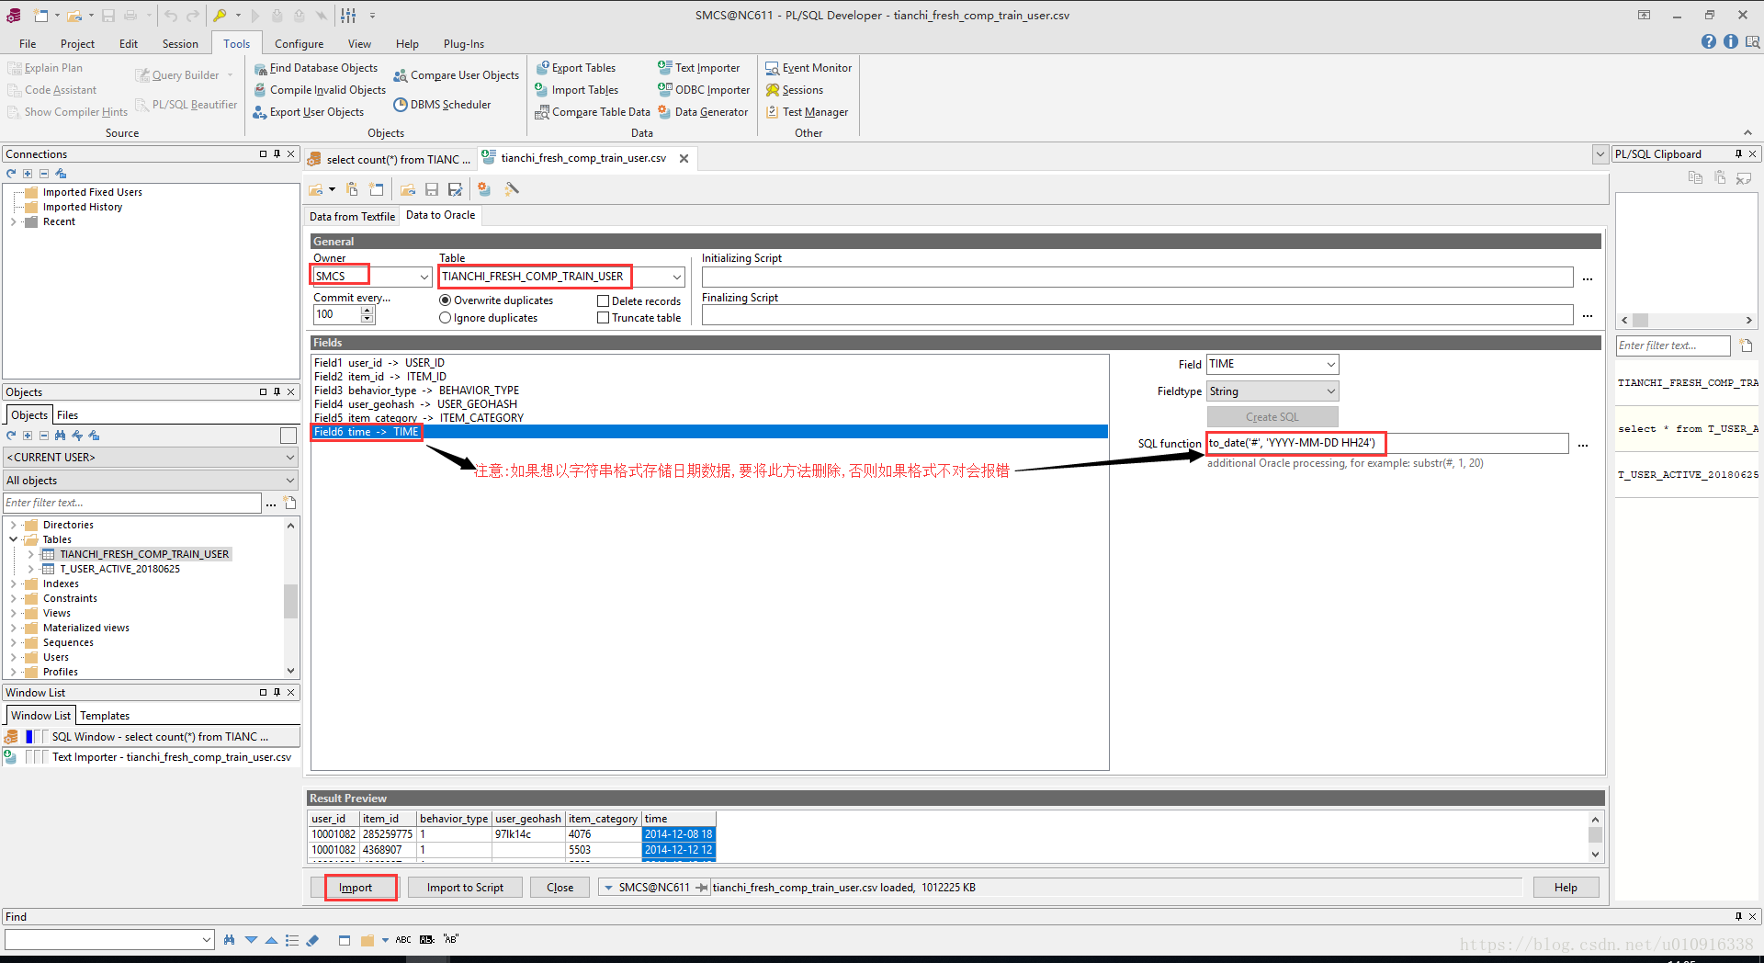Open the Table dropdown list
Image resolution: width=1764 pixels, height=963 pixels.
pos(677,277)
